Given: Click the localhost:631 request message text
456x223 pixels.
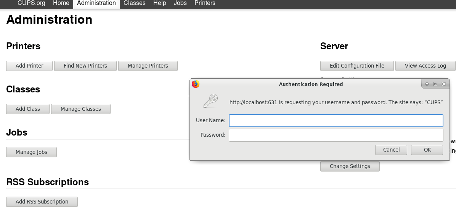Looking at the screenshot, I should pyautogui.click(x=336, y=102).
